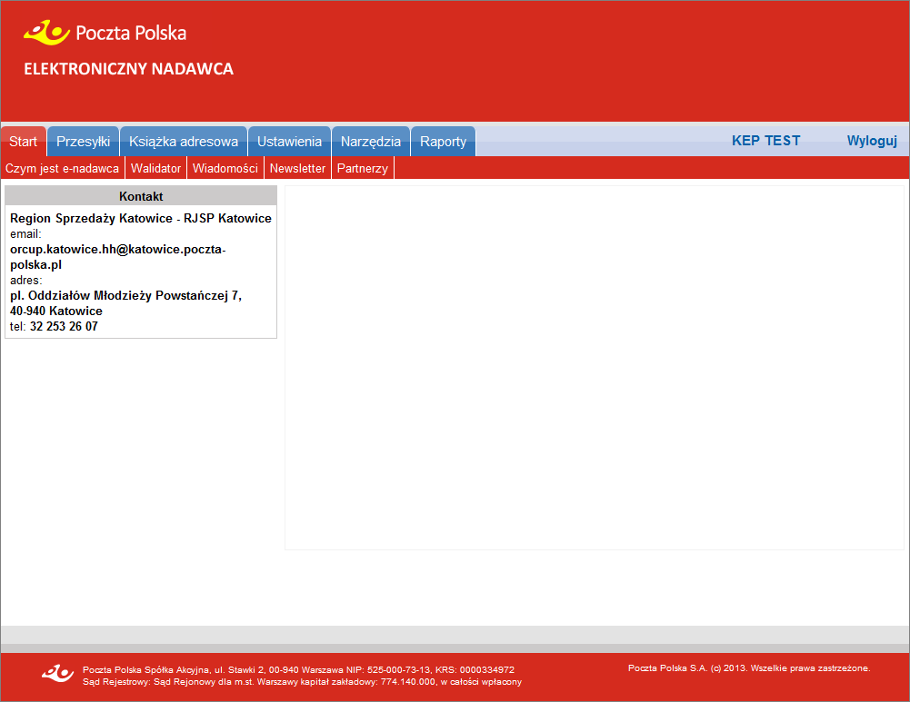Image resolution: width=910 pixels, height=702 pixels.
Task: Click the Kontakt panel header
Action: coord(141,196)
